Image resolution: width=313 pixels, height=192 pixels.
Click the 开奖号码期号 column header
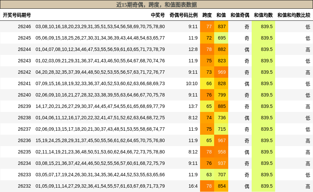click(x=17, y=15)
